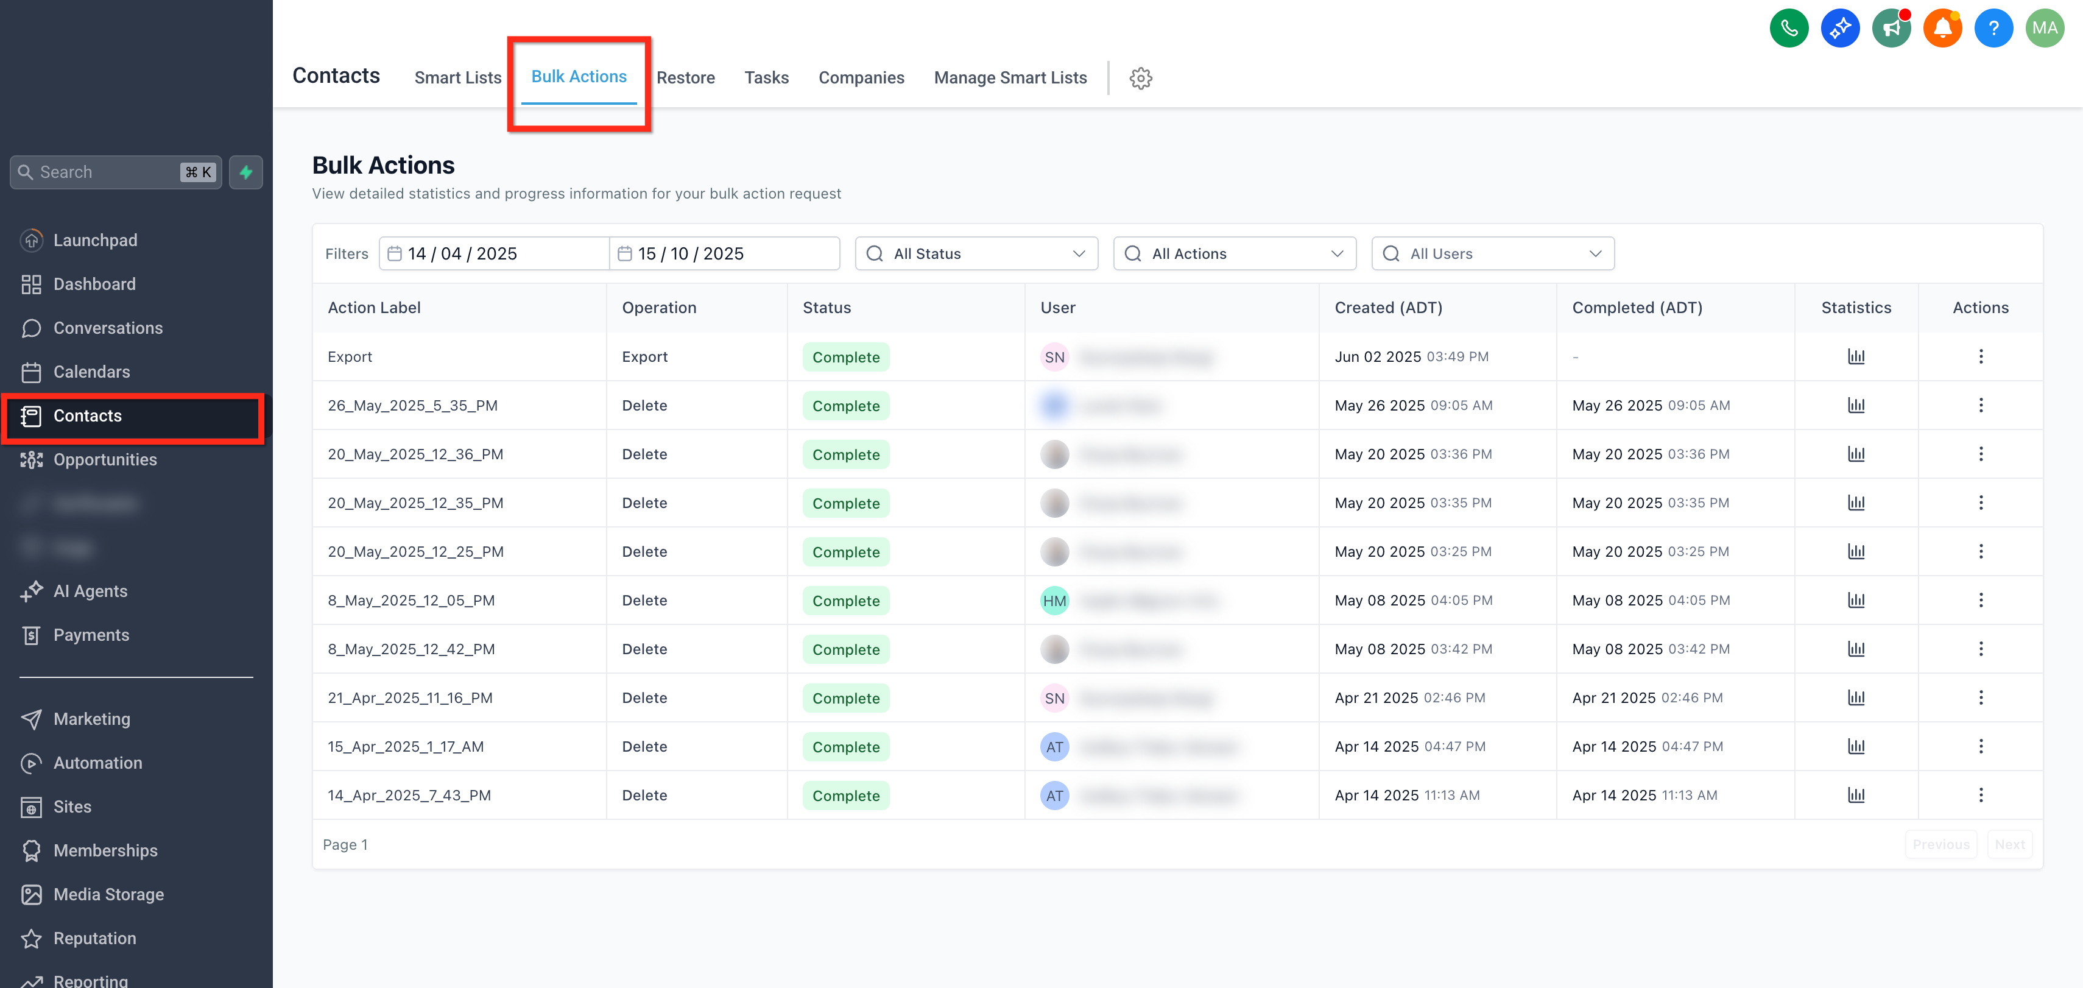View statistics for the Export row
2083x988 pixels.
1856,356
